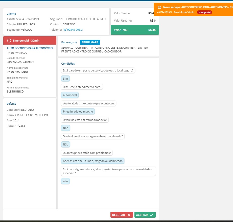233x222 pixels.
Task: Click 'NÃO' under Tem limite material
Action: pos(10,82)
